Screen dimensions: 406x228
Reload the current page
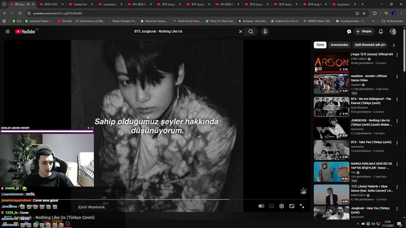[x=20, y=13]
